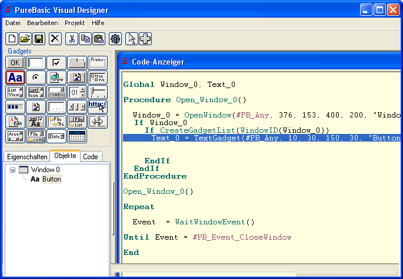Image resolution: width=403 pixels, height=279 pixels.
Task: Switch to the Code tab
Action: pyautogui.click(x=91, y=157)
